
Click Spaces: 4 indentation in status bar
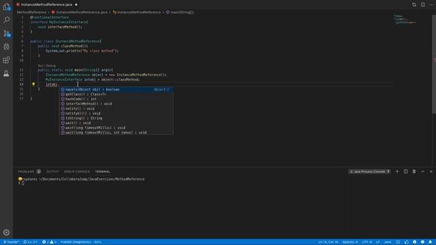350,242
